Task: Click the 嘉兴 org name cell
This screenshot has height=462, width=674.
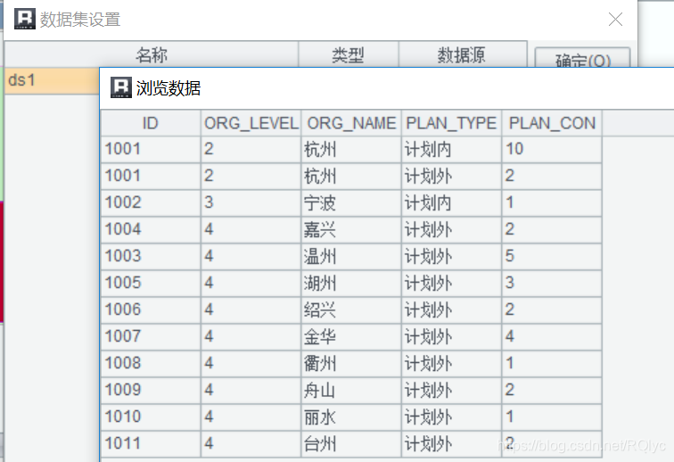Action: pyautogui.click(x=351, y=230)
